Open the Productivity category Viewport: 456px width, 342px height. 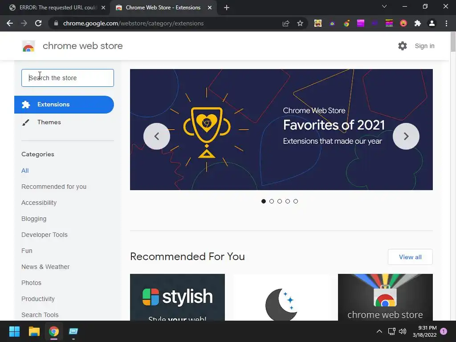[x=38, y=299]
